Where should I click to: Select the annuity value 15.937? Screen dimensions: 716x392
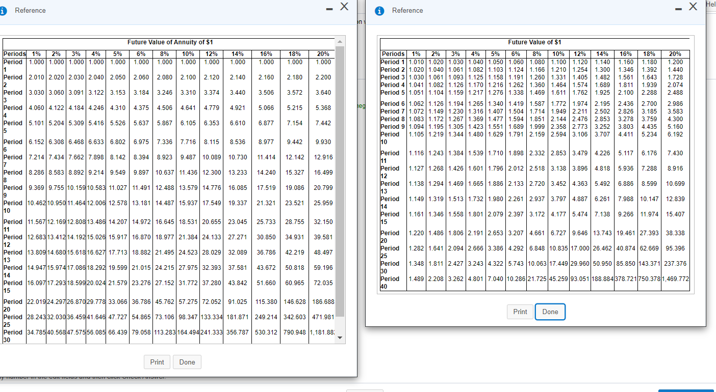pyautogui.click(x=188, y=203)
